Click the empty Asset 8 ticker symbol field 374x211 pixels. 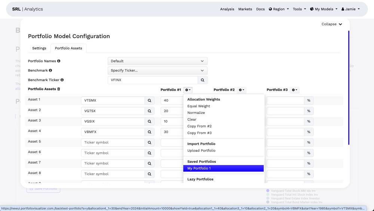point(113,174)
